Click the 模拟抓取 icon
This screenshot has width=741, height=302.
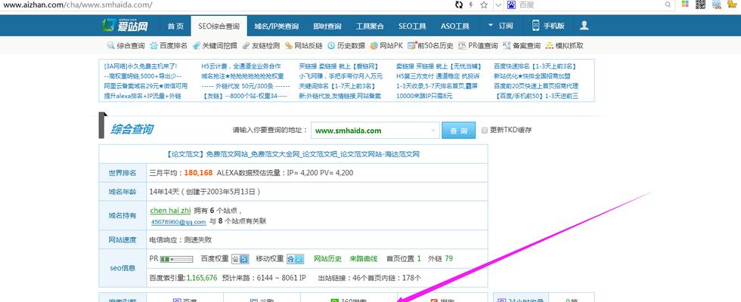549,46
